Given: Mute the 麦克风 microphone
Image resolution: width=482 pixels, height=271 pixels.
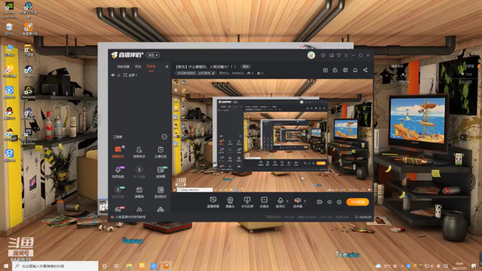Looking at the screenshot, I should (x=280, y=202).
